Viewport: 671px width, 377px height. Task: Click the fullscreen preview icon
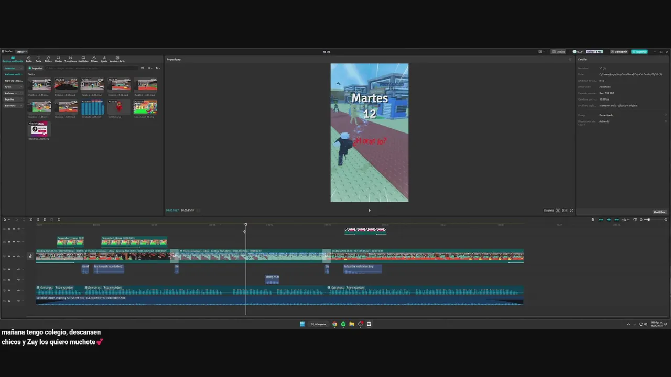571,210
